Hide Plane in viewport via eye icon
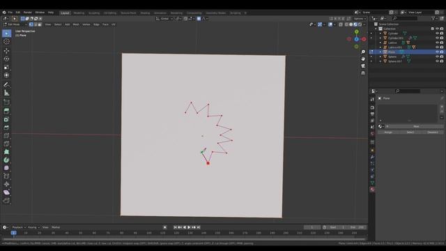 pos(437,52)
